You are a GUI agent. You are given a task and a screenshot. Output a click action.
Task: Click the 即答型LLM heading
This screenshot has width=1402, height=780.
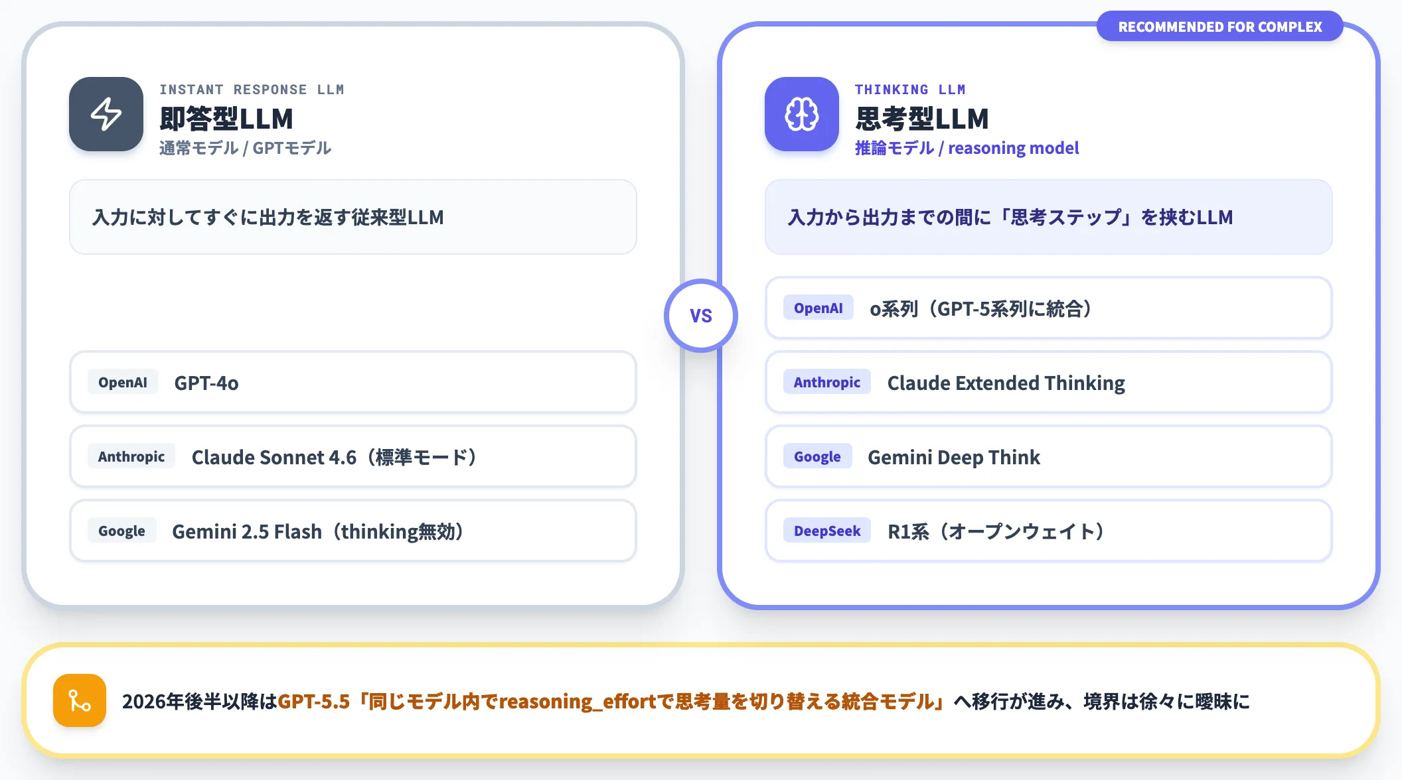[x=226, y=119]
